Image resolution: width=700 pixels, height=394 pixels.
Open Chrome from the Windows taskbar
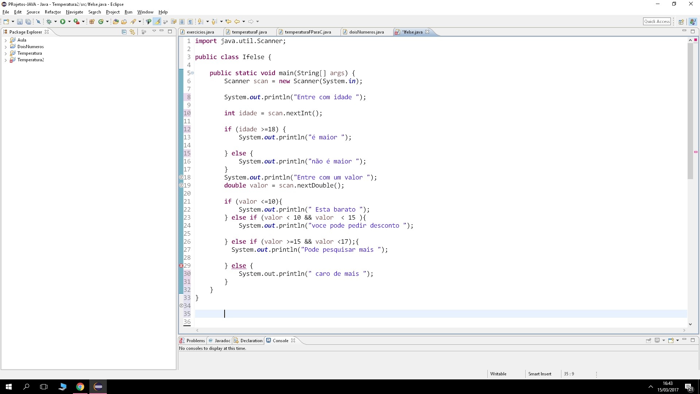click(80, 387)
